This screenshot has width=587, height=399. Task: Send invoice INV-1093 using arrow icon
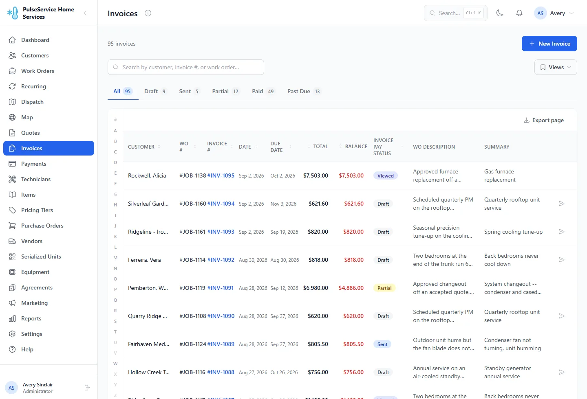562,232
